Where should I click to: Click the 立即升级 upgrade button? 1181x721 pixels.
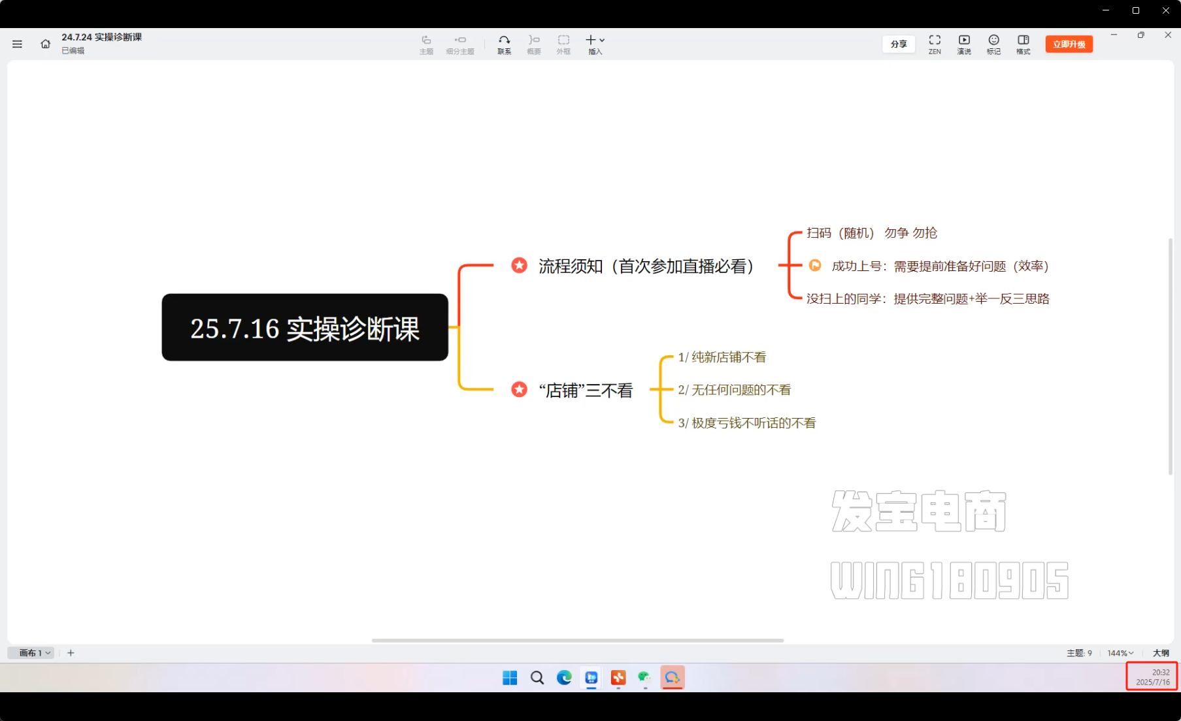(x=1069, y=44)
